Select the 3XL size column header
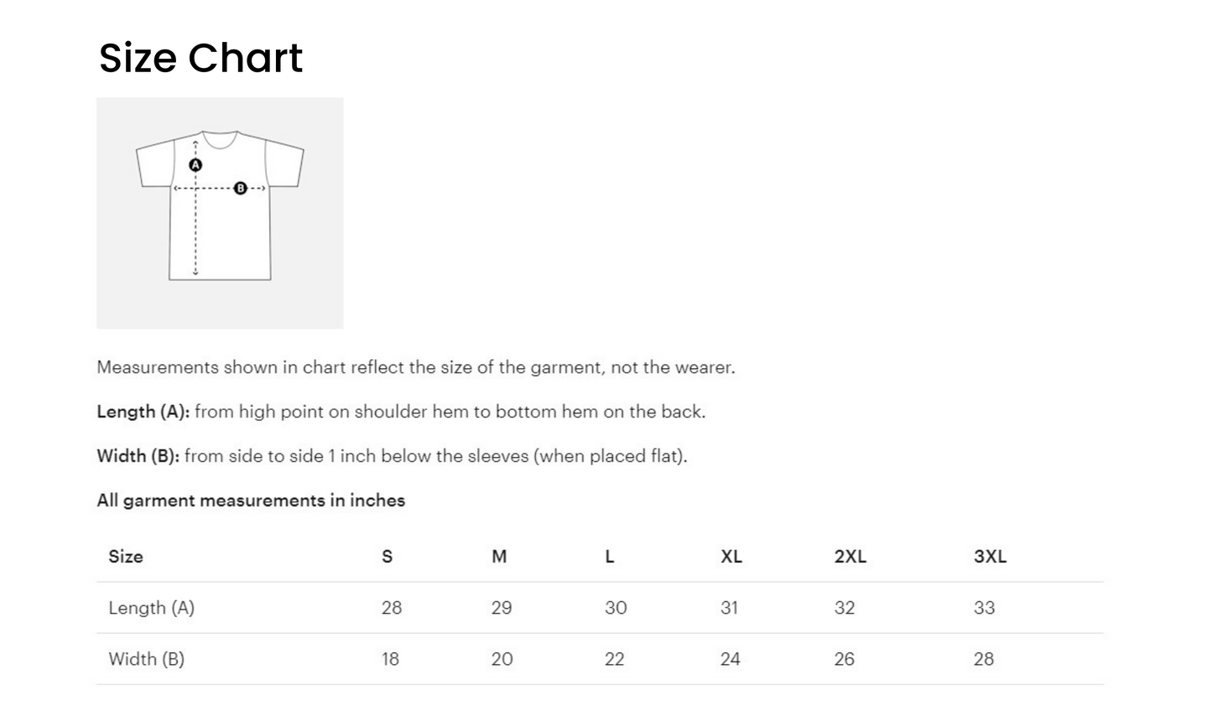This screenshot has width=1212, height=727. [990, 557]
